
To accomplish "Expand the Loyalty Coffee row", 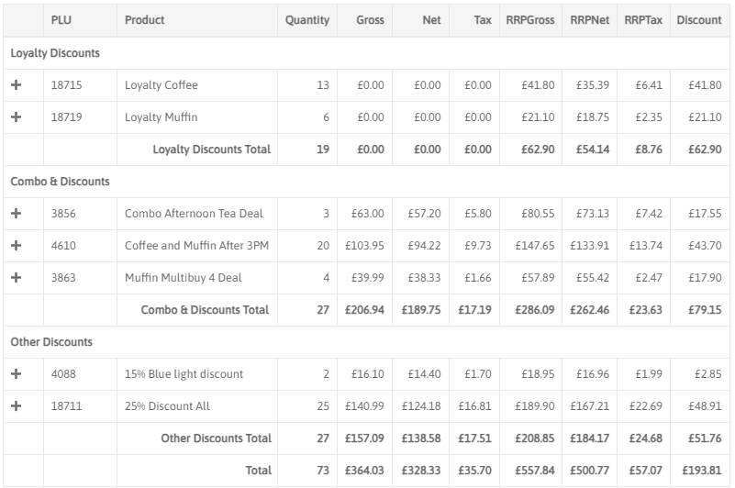I will (x=16, y=85).
